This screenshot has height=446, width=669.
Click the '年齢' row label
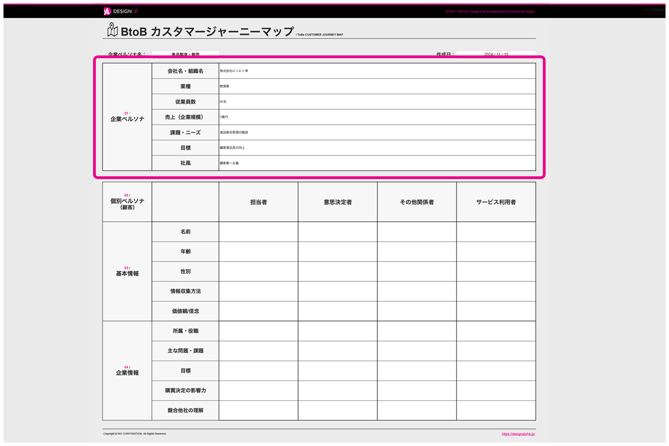pyautogui.click(x=185, y=252)
